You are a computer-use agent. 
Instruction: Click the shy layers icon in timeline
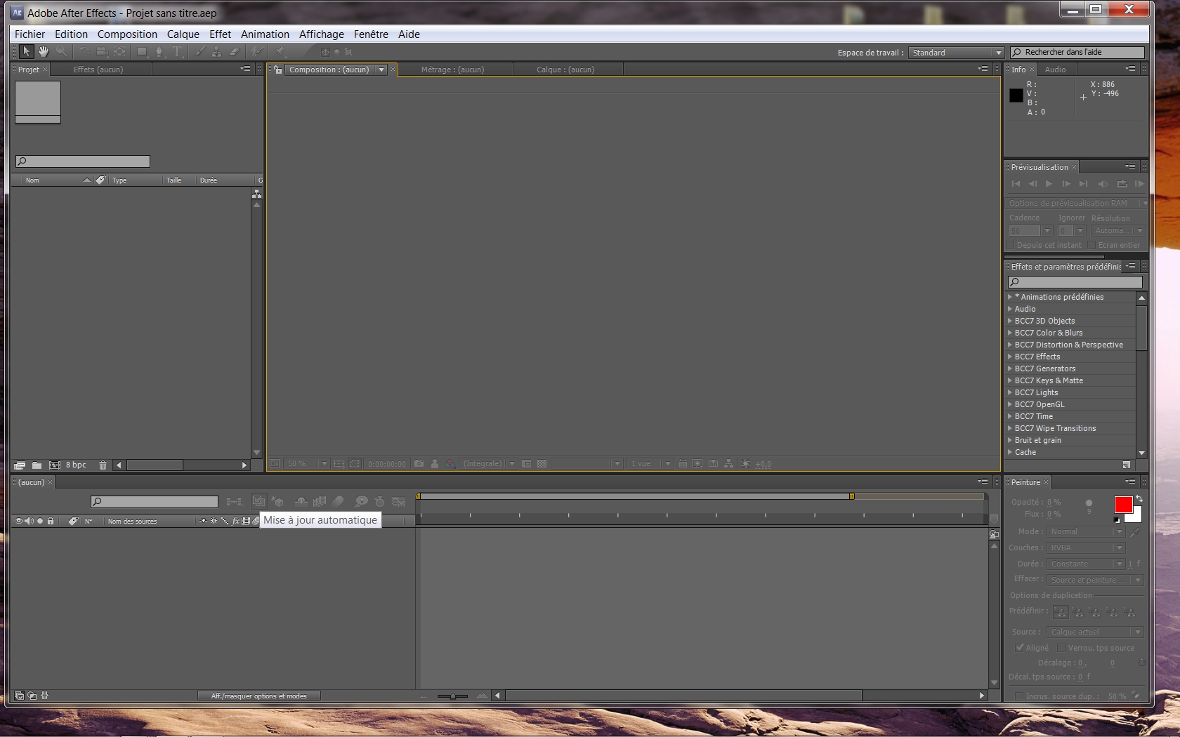[x=301, y=501]
